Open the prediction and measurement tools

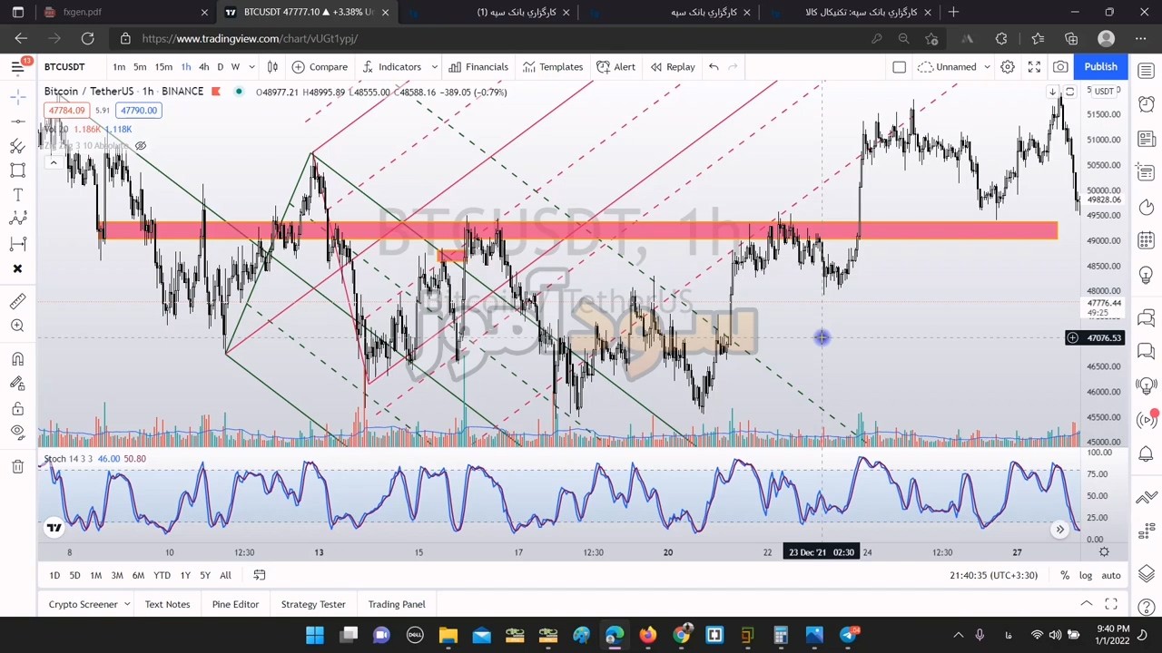(x=17, y=243)
